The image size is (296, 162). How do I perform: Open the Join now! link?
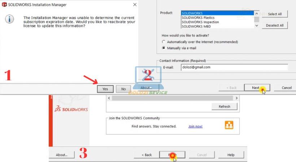(195, 126)
